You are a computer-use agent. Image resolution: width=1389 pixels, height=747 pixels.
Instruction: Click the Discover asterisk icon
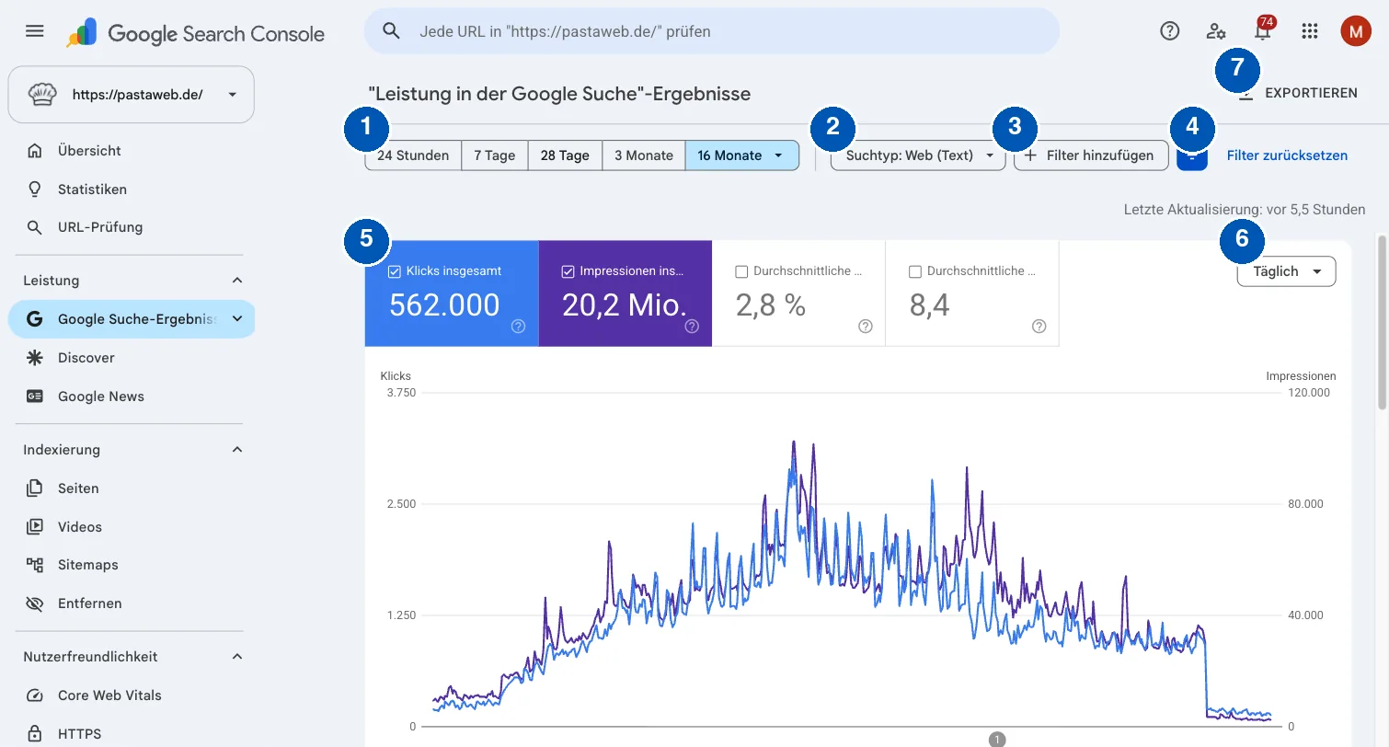pyautogui.click(x=35, y=358)
